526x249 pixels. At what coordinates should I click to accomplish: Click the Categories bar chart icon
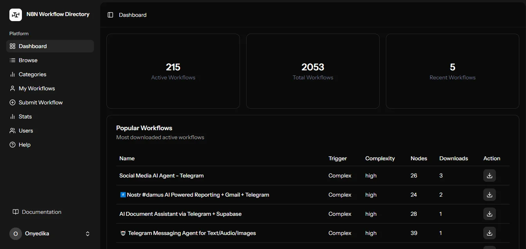(13, 74)
